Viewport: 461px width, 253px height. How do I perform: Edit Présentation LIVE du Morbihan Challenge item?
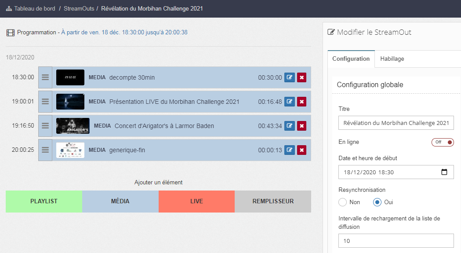click(x=290, y=102)
